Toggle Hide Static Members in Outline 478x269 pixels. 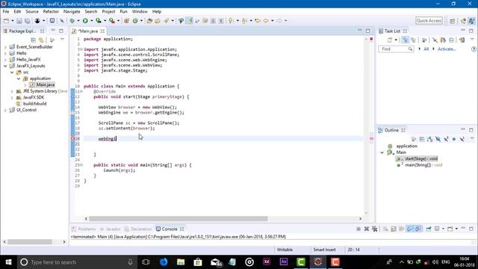click(446, 139)
